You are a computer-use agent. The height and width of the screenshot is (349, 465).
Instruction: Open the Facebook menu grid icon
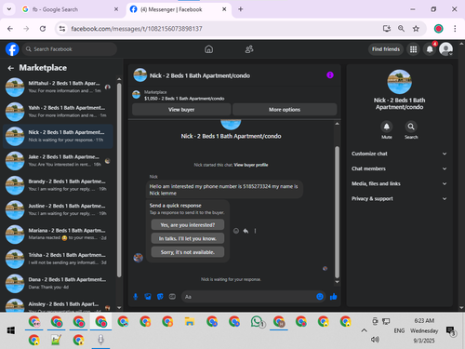413,49
